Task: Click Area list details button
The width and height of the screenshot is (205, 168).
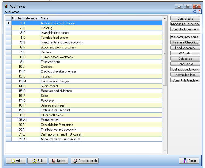Action: 85,160
